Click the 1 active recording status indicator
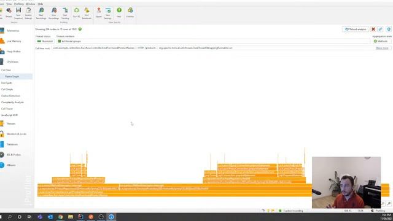 (290, 211)
